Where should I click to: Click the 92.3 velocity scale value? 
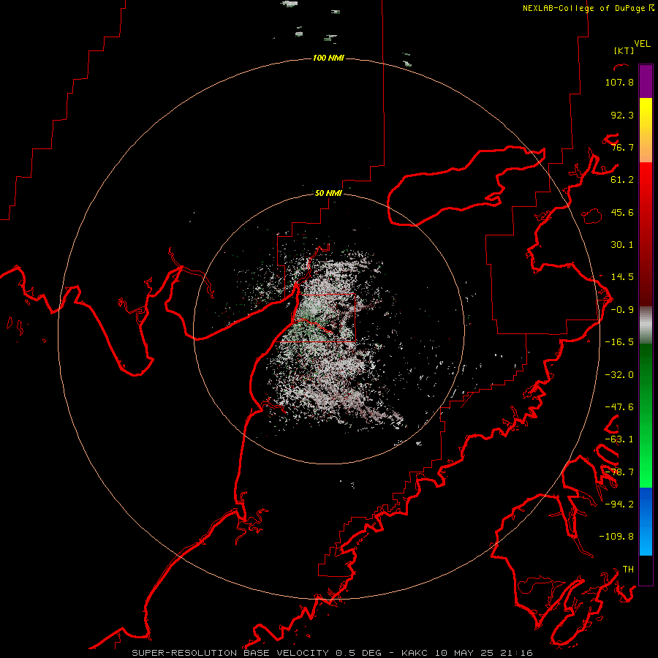[x=622, y=115]
